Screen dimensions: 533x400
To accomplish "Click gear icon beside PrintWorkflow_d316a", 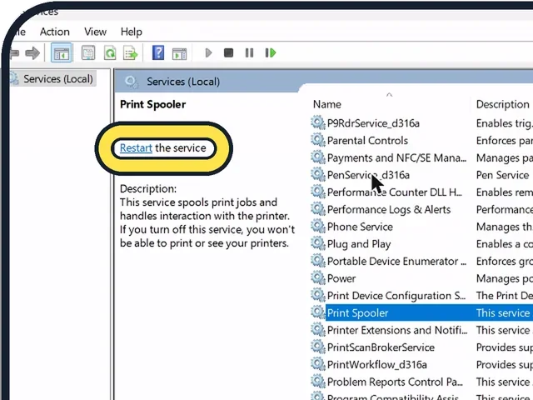I will tap(318, 365).
